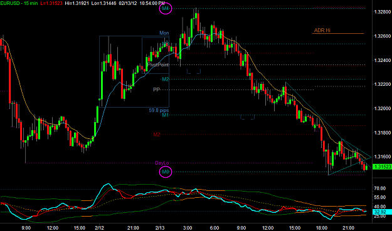This screenshot has height=231, width=392.
Task: Click the 1.31600 price axis label
Action: tap(383, 157)
